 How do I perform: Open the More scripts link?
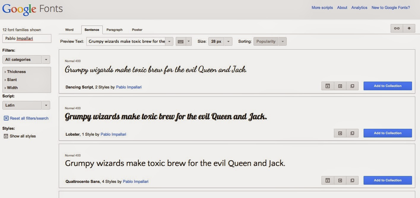322,8
